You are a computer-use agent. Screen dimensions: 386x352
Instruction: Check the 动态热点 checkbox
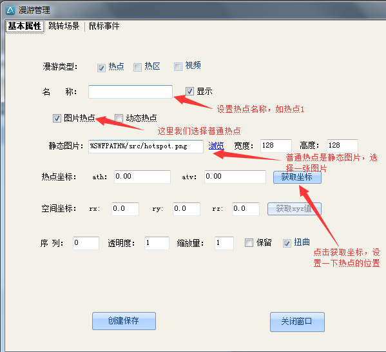119,118
